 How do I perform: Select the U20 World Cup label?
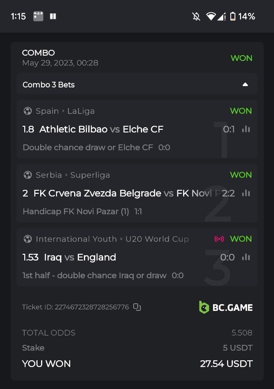tap(157, 239)
